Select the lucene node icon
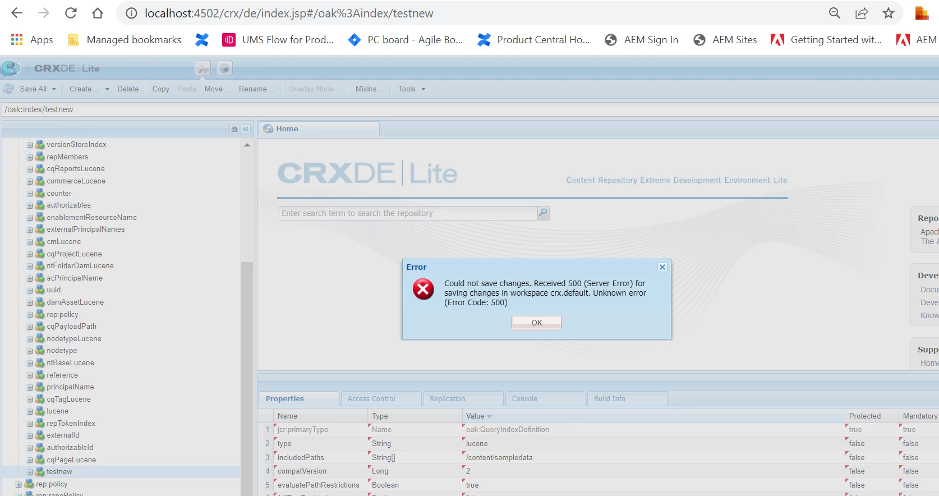939x496 pixels. [x=40, y=411]
